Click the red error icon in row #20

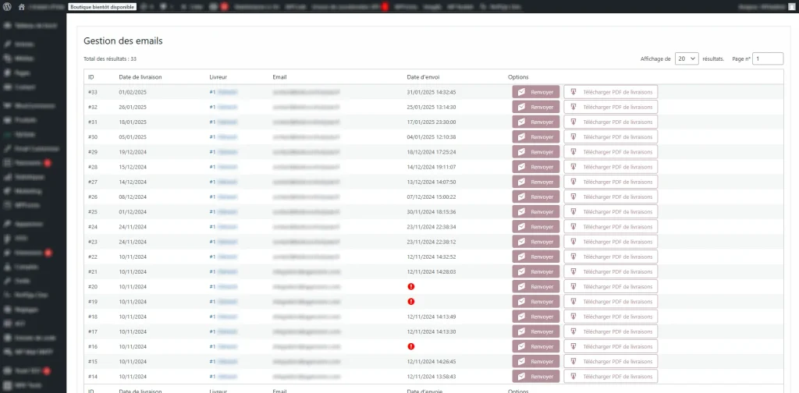click(x=411, y=287)
